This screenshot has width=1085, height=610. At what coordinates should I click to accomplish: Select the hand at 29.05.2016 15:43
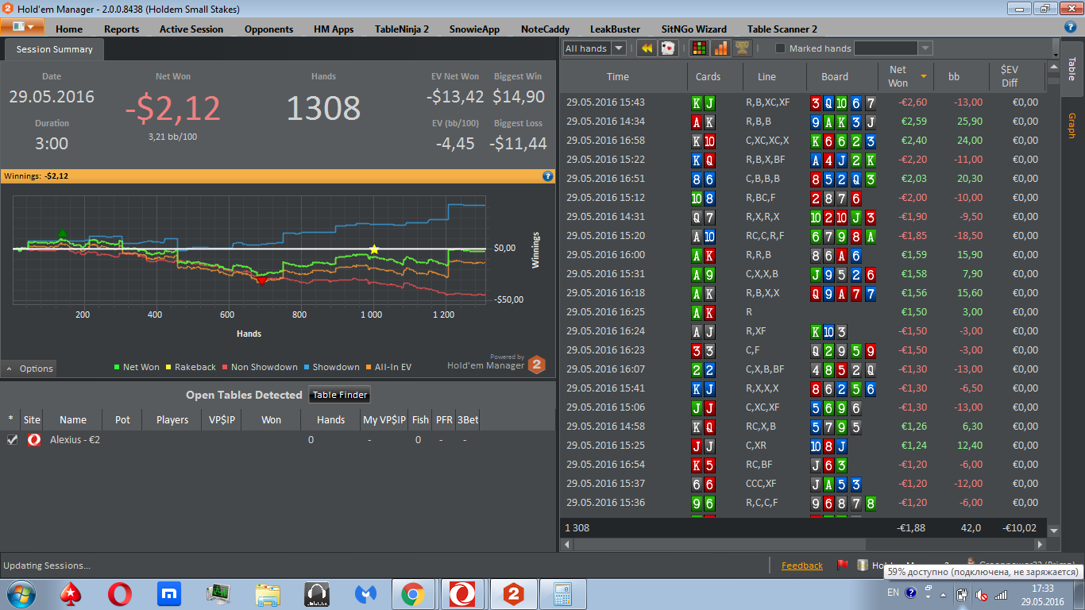pyautogui.click(x=802, y=102)
